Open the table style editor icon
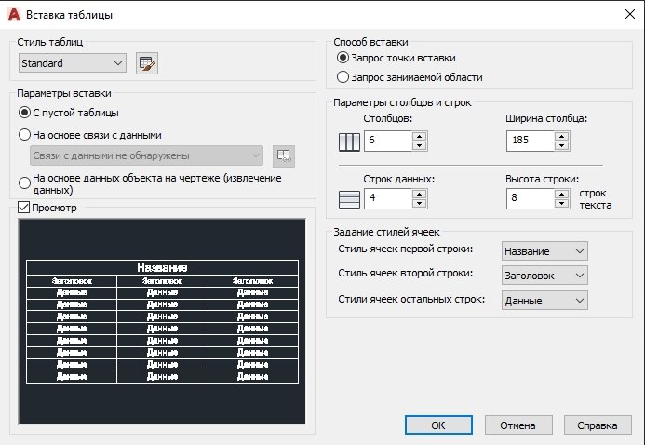Viewport: 645px width, 445px height. [147, 63]
